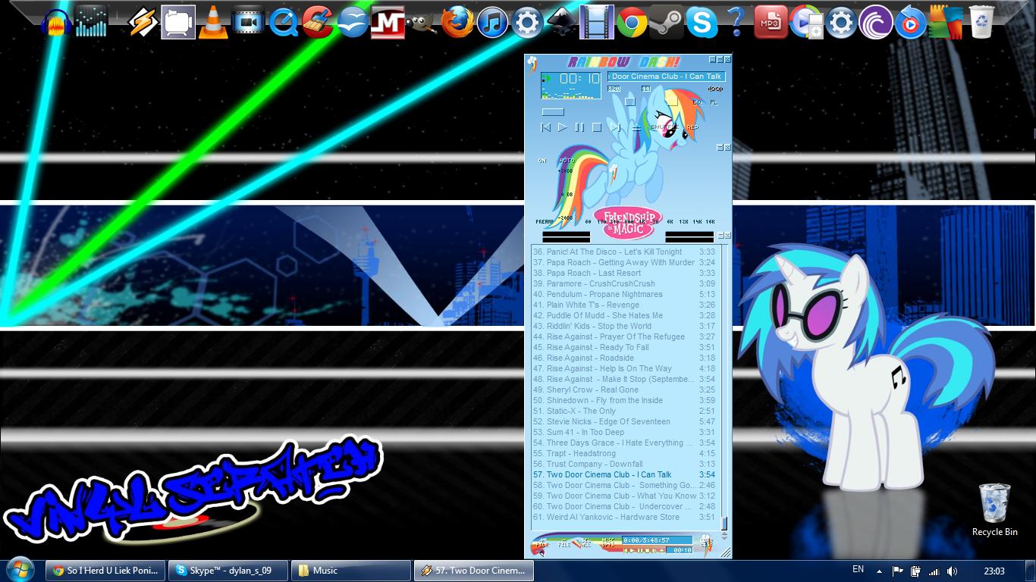The height and width of the screenshot is (582, 1036).
Task: Launch Google Chrome from the dock
Action: (632, 23)
